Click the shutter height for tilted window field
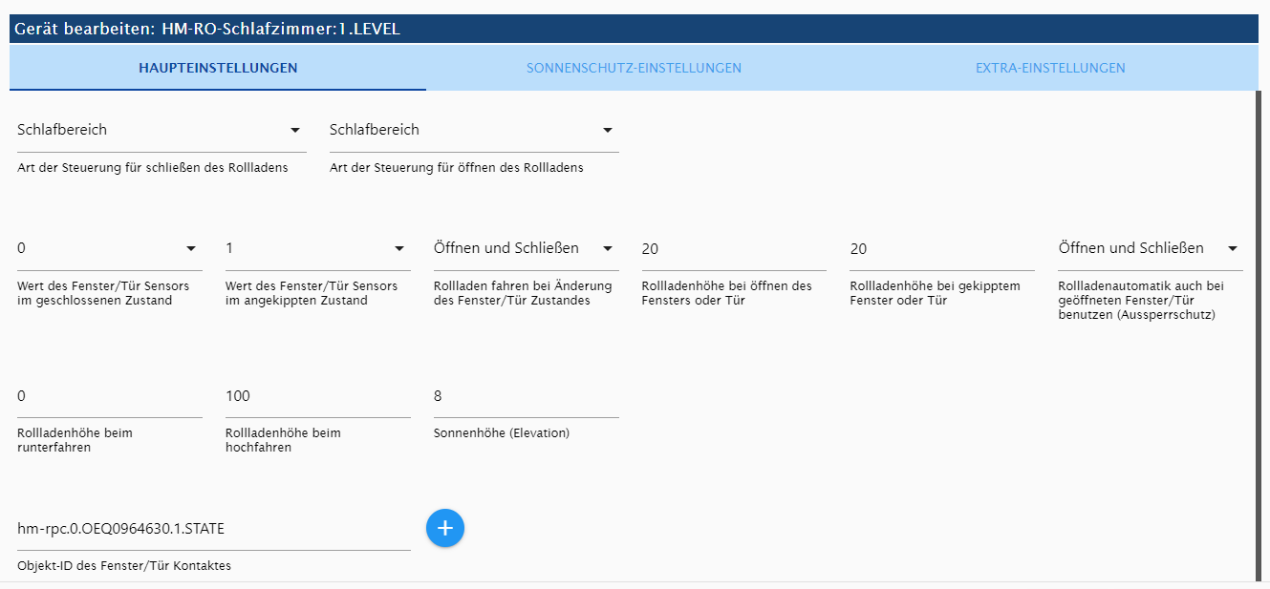The width and height of the screenshot is (1270, 589). tap(942, 249)
